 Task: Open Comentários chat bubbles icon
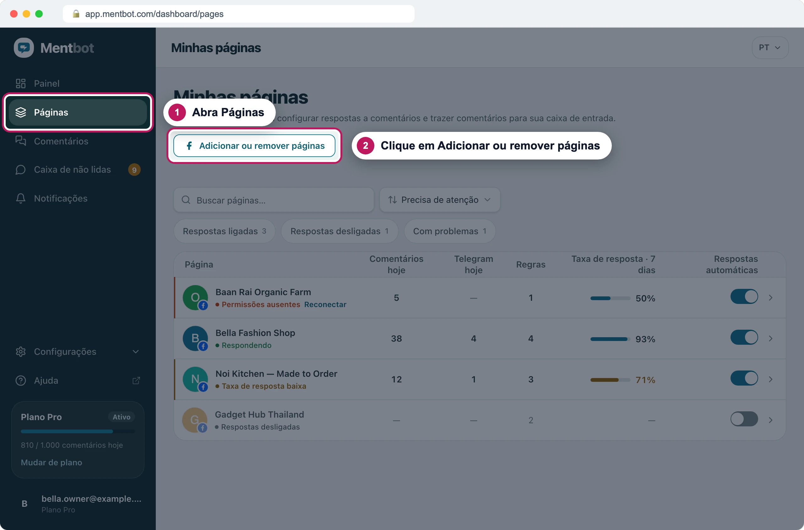point(21,141)
